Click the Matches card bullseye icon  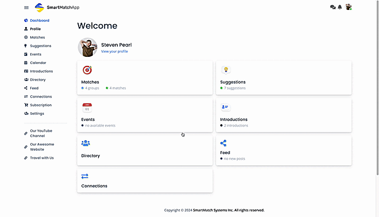[87, 70]
